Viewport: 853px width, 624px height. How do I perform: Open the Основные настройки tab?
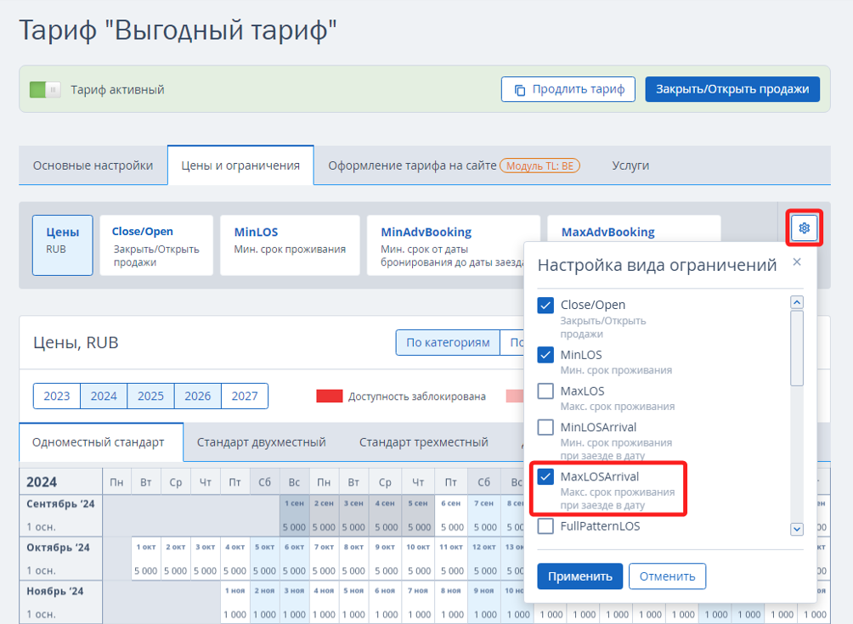[93, 166]
